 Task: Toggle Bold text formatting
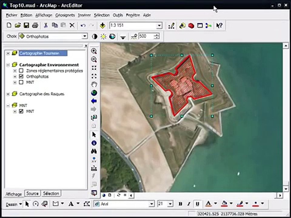tap(180, 204)
